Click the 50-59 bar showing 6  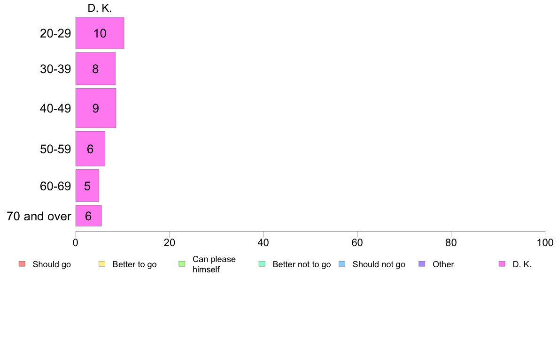point(90,149)
